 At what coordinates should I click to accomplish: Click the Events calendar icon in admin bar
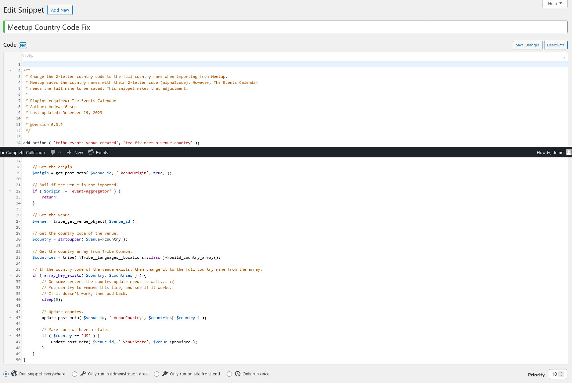pyautogui.click(x=91, y=152)
